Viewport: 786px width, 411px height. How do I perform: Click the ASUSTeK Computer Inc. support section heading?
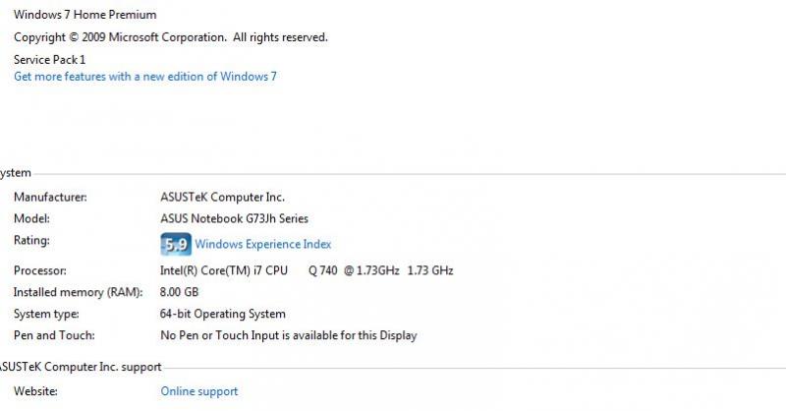67,367
